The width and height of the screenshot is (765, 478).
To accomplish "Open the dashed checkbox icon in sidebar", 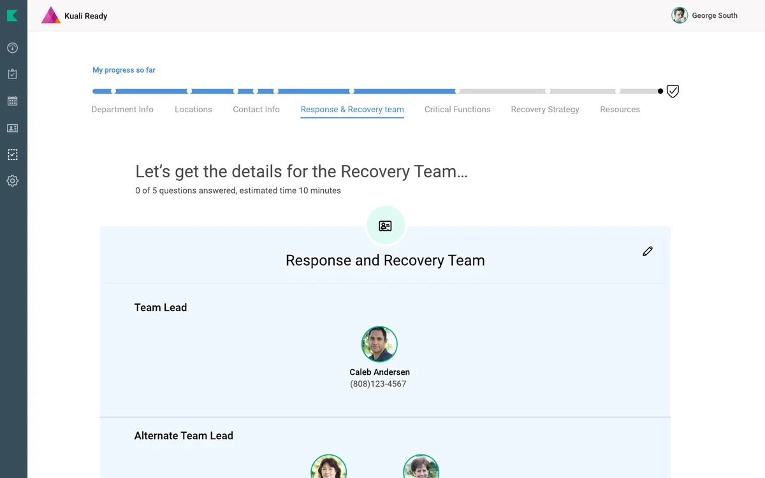I will (x=12, y=154).
